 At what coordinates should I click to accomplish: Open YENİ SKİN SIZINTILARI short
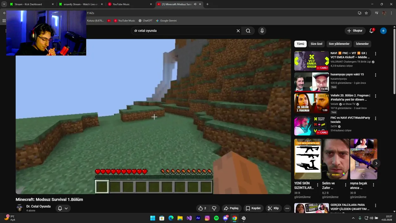tap(308, 159)
